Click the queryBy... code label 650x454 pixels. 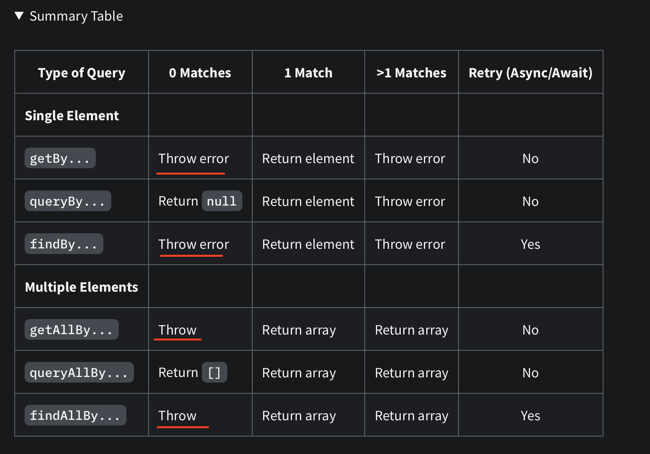pos(68,201)
